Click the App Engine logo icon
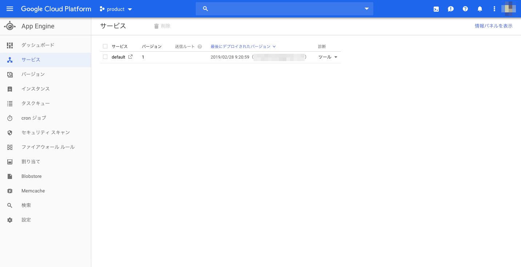The width and height of the screenshot is (521, 267). tap(10, 26)
